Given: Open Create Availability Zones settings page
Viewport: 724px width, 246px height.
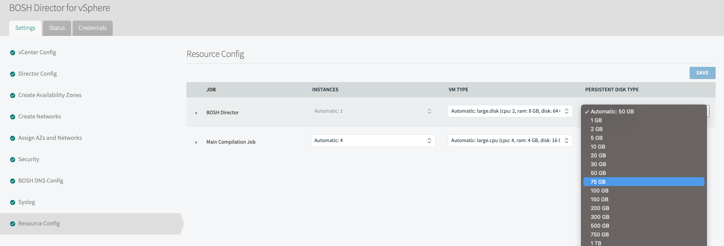Looking at the screenshot, I should point(50,95).
